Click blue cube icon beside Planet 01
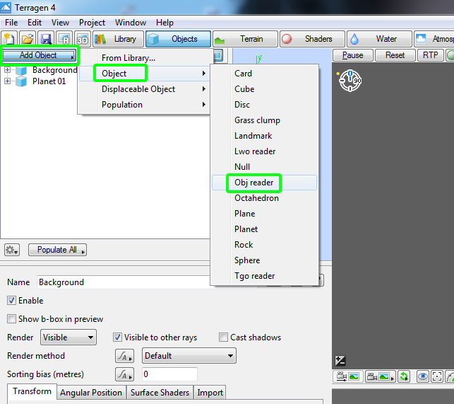This screenshot has width=454, height=404. (21, 81)
